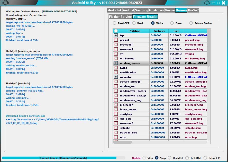Check the persist partition checkbox
Viewport: 228px width, 162px height.
coord(116,40)
